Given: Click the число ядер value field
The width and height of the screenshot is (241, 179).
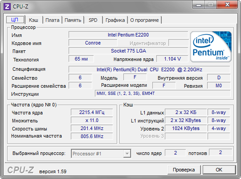Looking at the screenshot, I should tap(176, 153).
